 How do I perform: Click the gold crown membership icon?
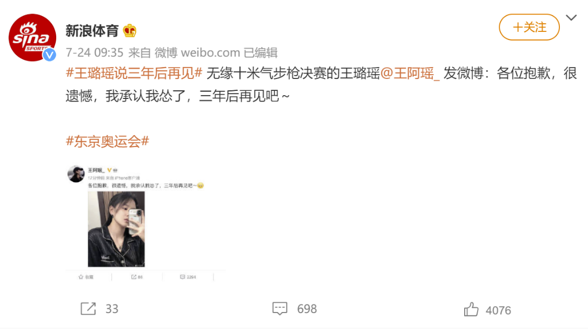(x=129, y=31)
